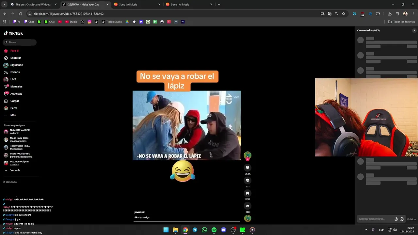Like the video with the heart icon
The width and height of the screenshot is (418, 235).
tap(248, 168)
